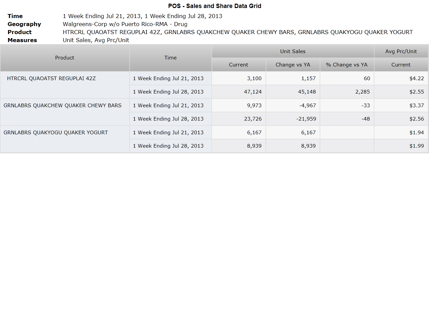Click the Change vs YA column header
429x316 pixels.
click(293, 64)
